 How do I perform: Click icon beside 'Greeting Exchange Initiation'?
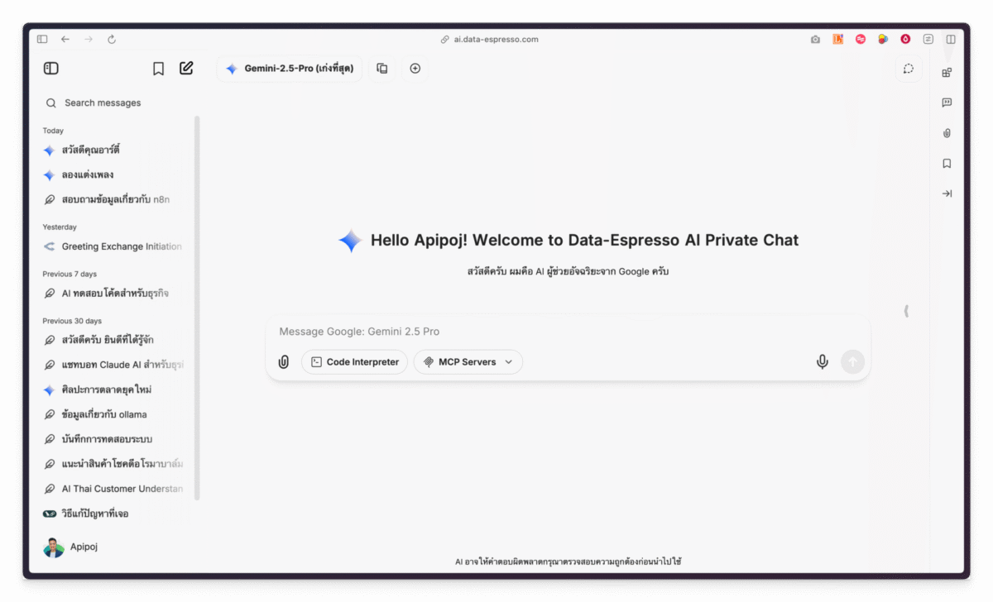tap(49, 246)
